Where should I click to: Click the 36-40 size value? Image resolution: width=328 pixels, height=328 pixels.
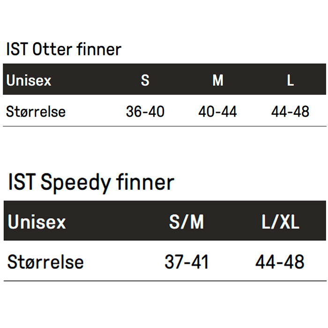[x=145, y=112]
